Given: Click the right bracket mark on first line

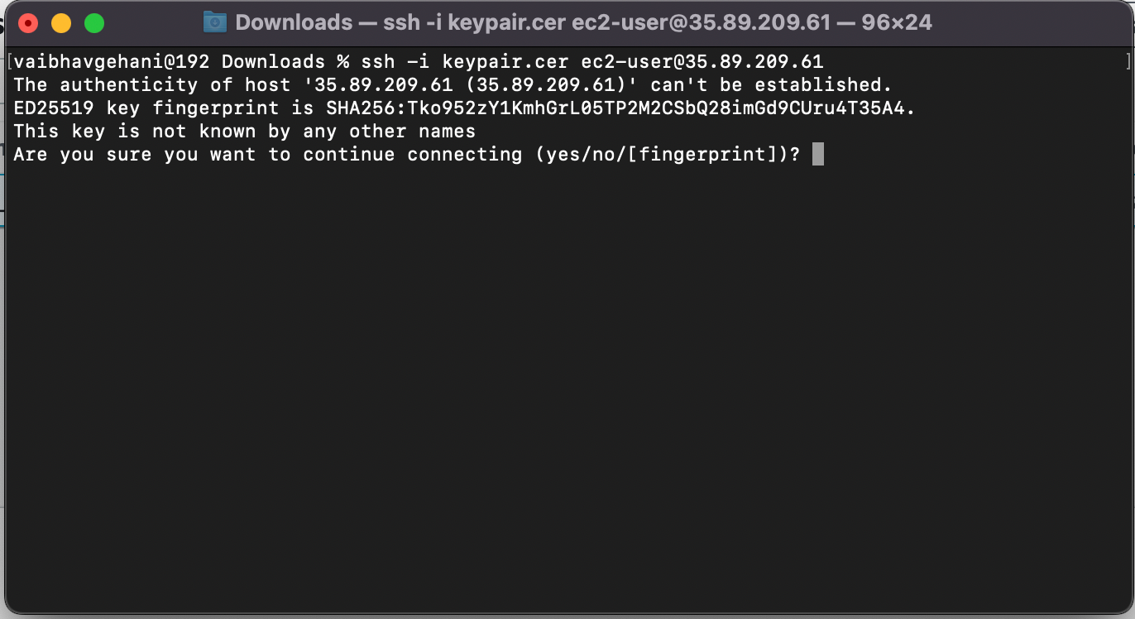Looking at the screenshot, I should 1128,61.
